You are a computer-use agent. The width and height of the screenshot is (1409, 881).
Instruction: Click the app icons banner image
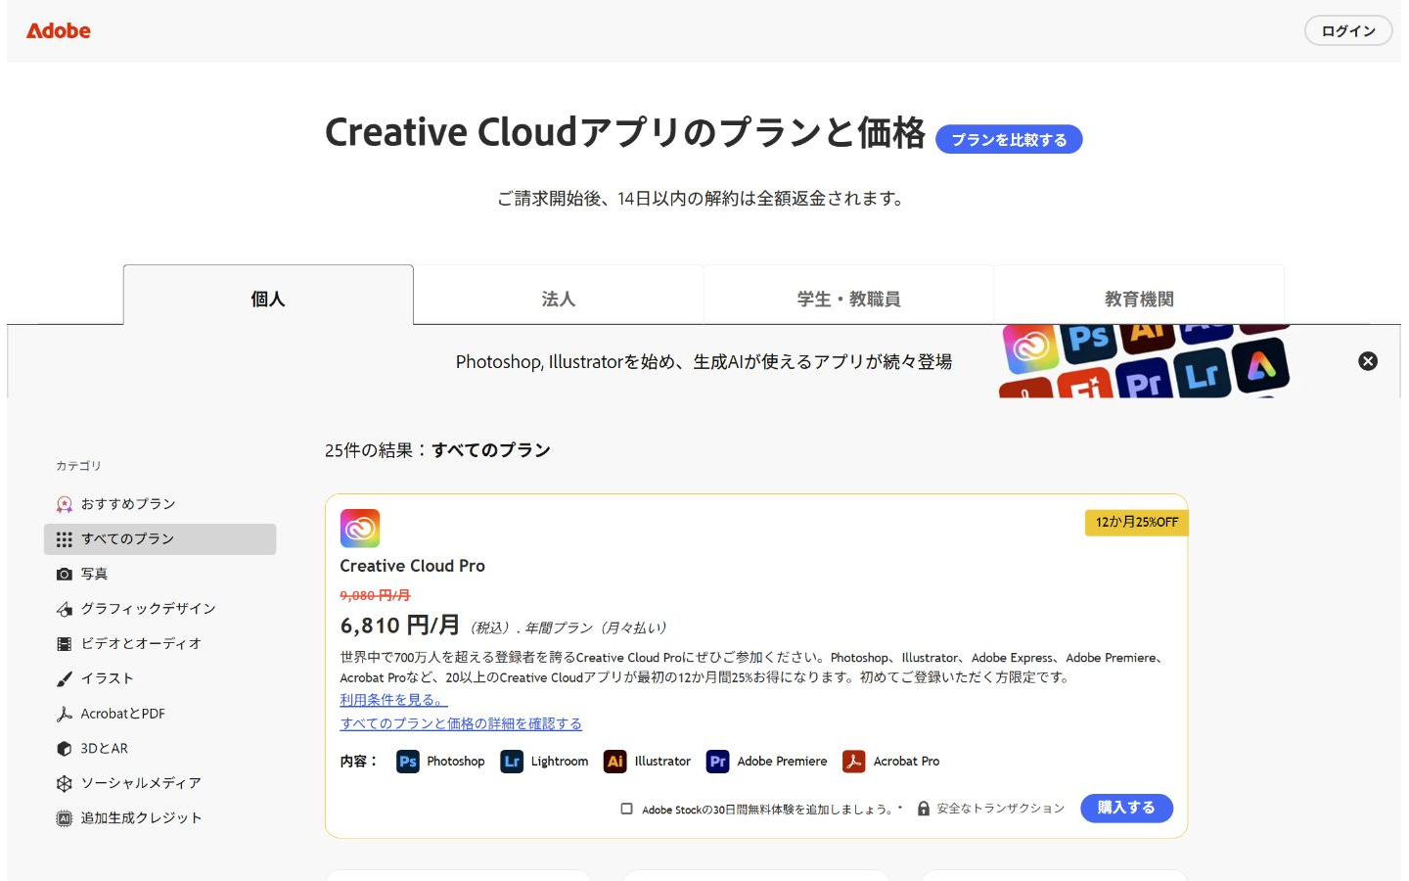(1145, 361)
